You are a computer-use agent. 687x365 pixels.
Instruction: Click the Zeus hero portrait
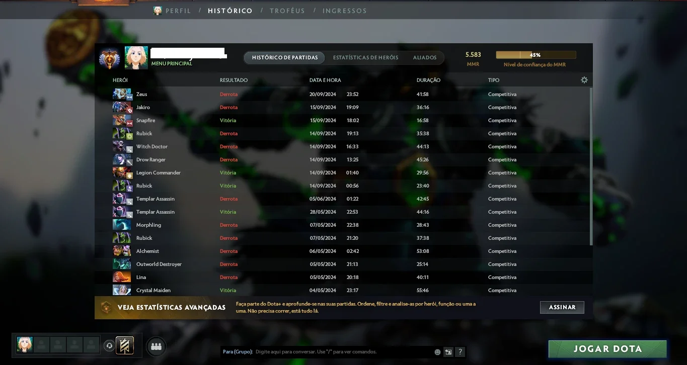tap(122, 94)
